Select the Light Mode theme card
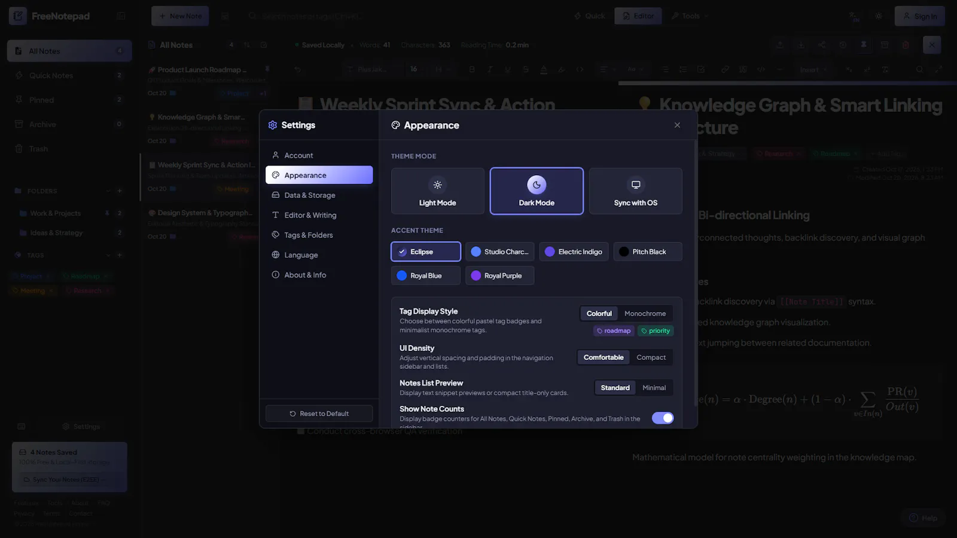The image size is (957, 538). [438, 191]
